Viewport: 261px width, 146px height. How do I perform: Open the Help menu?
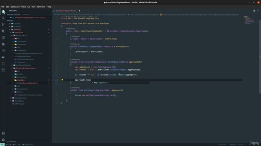pyautogui.click(x=49, y=7)
